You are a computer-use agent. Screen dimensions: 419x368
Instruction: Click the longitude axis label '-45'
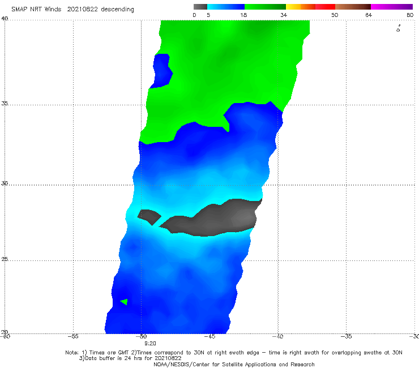pyautogui.click(x=209, y=336)
